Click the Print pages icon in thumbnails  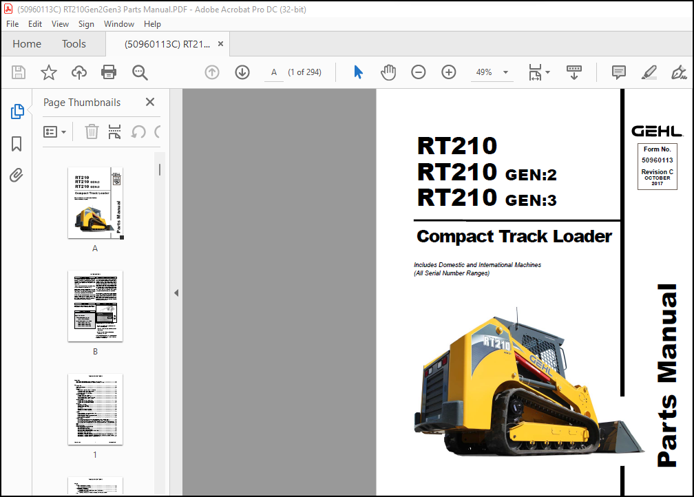click(x=114, y=132)
